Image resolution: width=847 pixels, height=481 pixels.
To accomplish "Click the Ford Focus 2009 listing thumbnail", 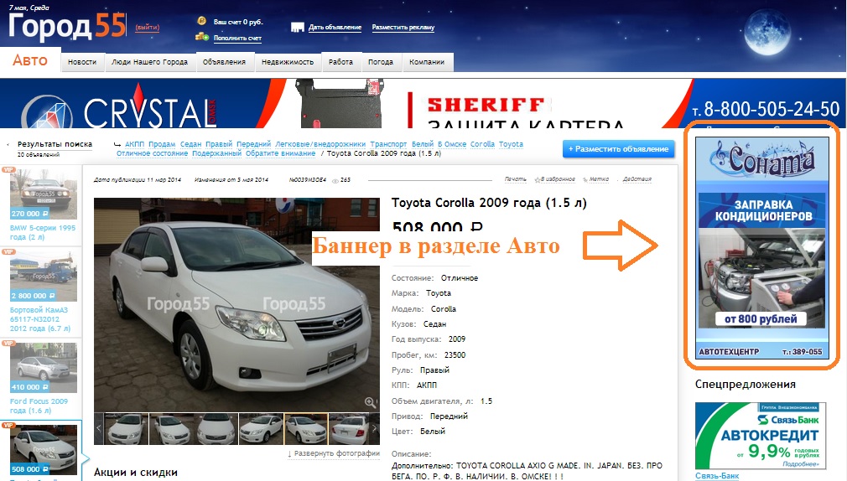I will (44, 368).
